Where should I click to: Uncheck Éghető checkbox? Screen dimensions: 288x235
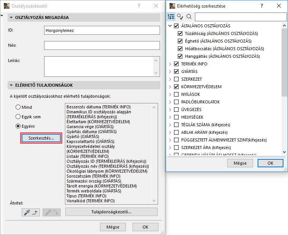pyautogui.click(x=180, y=41)
